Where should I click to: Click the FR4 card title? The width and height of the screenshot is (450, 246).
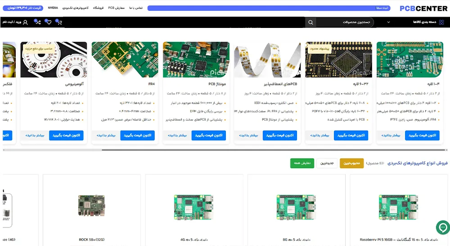[x=152, y=84]
